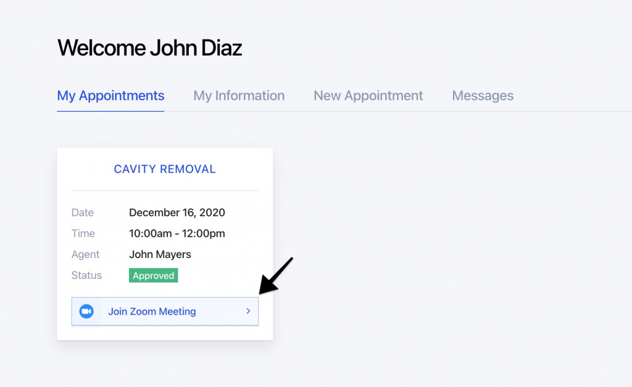The height and width of the screenshot is (387, 632).
Task: Click the black arrow annotation graphic
Action: pyautogui.click(x=276, y=276)
